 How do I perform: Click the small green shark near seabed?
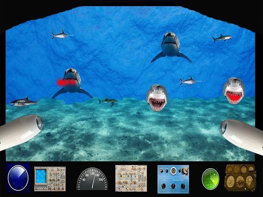point(108,101)
